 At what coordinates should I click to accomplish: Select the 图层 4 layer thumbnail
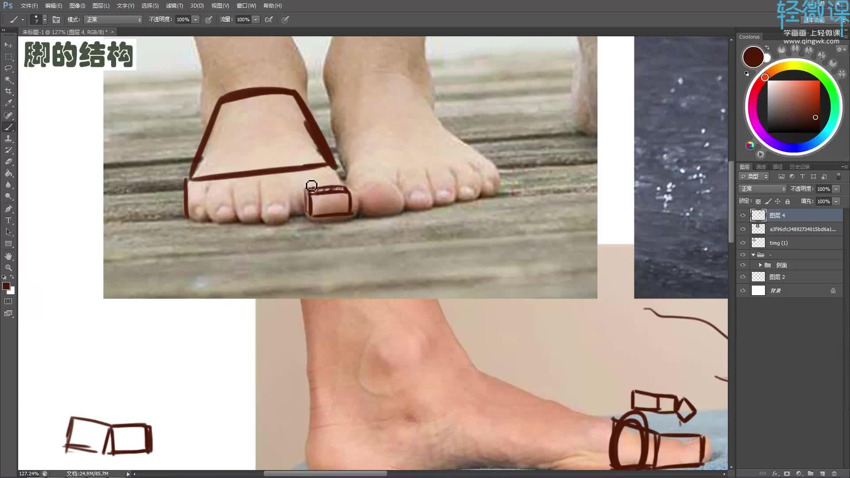coord(758,215)
